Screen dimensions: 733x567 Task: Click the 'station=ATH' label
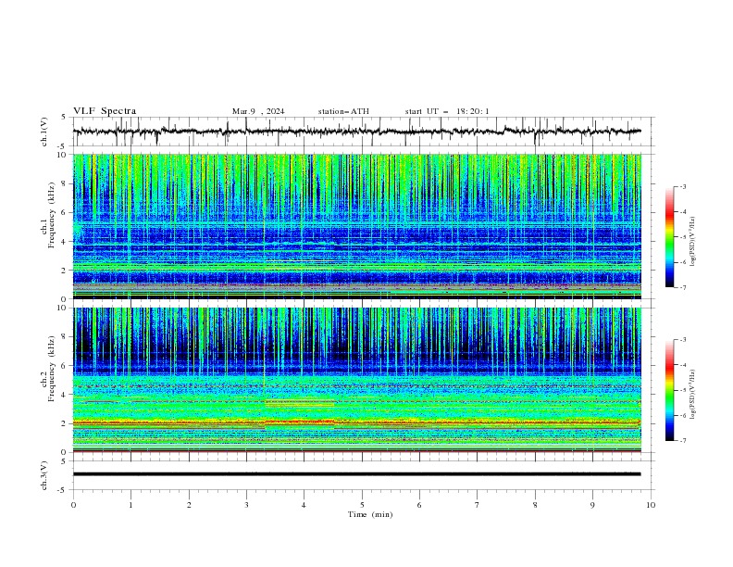[343, 111]
